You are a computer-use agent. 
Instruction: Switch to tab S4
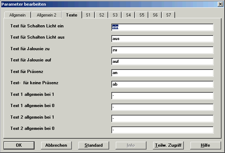click(x=128, y=15)
